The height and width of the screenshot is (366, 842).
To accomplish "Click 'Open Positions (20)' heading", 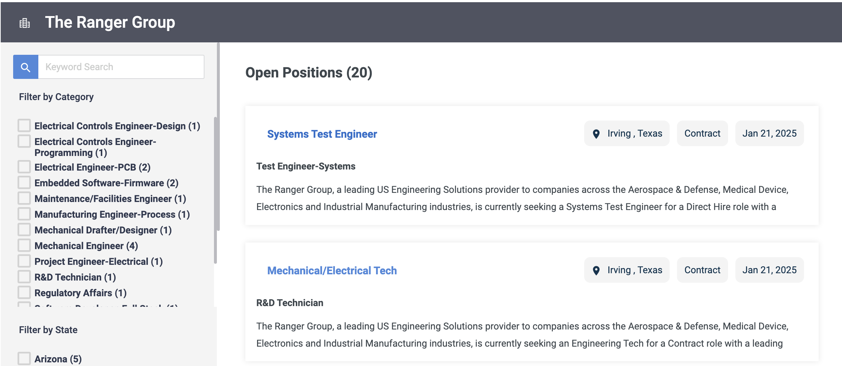I will (309, 73).
